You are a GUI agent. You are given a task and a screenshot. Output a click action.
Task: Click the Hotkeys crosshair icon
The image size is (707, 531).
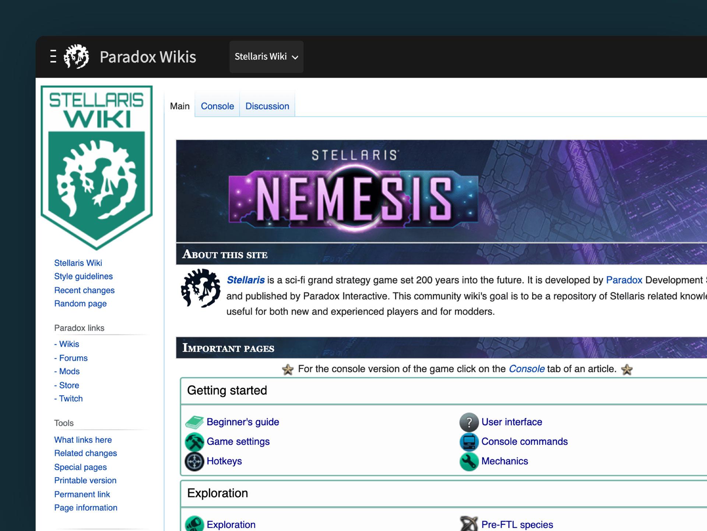(x=194, y=461)
